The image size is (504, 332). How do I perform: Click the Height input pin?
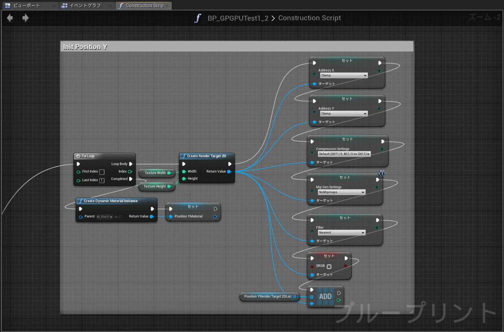184,179
